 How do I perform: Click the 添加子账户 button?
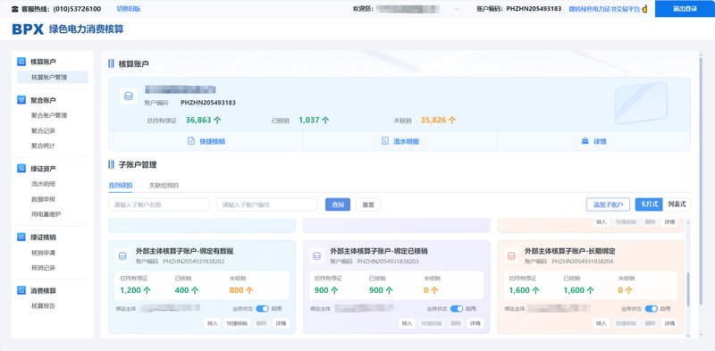point(608,205)
